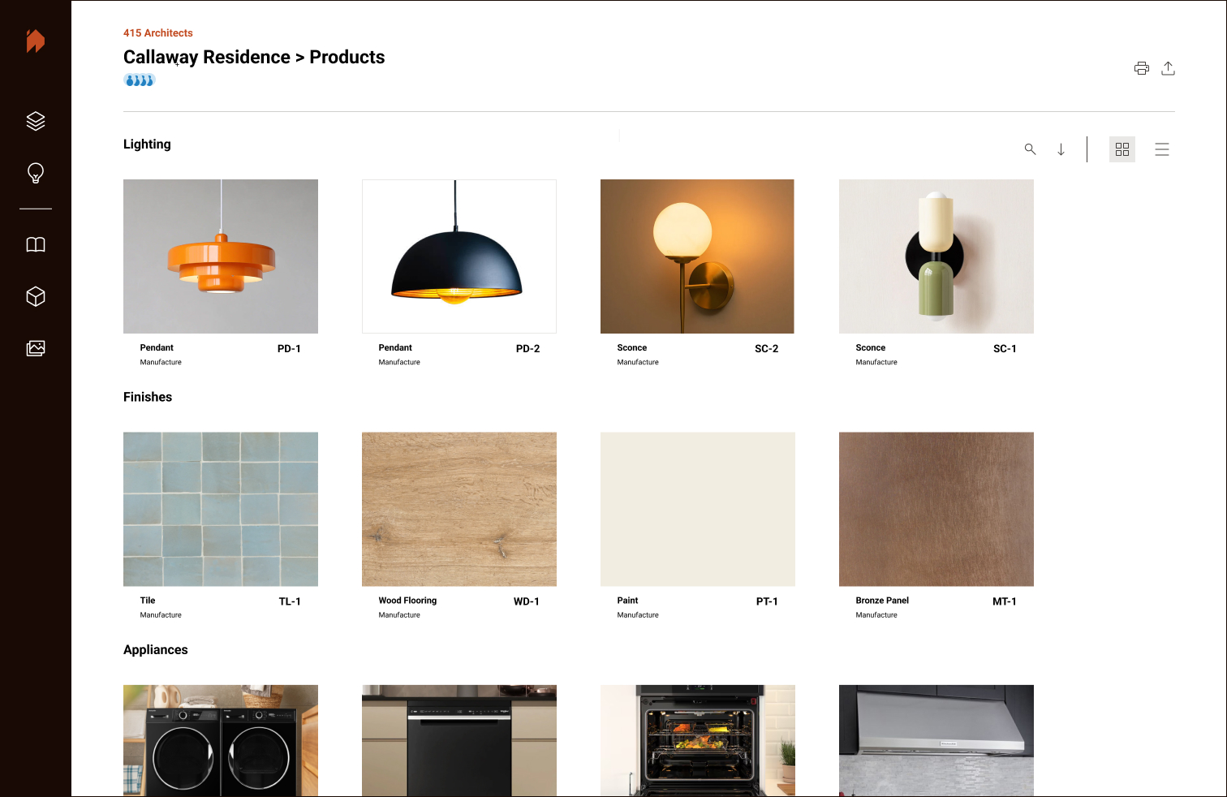Click the 3D cube icon in sidebar
Image resolution: width=1227 pixels, height=797 pixels.
[36, 296]
